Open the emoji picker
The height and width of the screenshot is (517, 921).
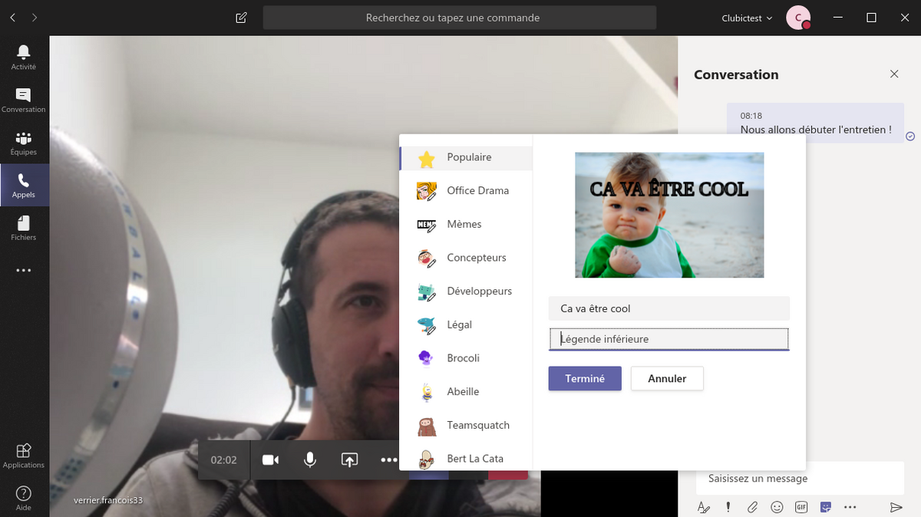coord(777,507)
